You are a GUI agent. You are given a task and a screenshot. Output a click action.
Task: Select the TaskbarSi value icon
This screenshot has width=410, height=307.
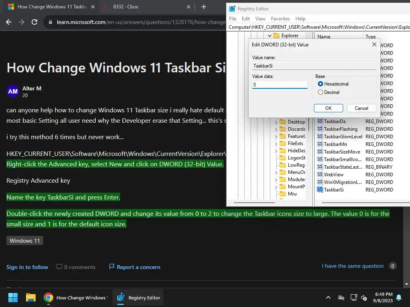pos(320,189)
